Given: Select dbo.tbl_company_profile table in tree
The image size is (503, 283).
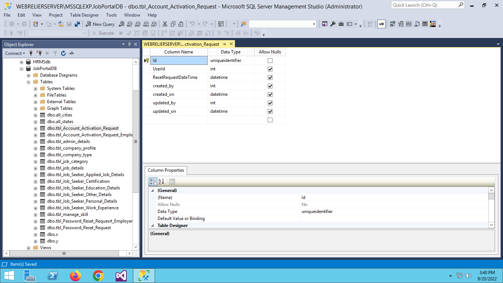Looking at the screenshot, I should (71, 148).
